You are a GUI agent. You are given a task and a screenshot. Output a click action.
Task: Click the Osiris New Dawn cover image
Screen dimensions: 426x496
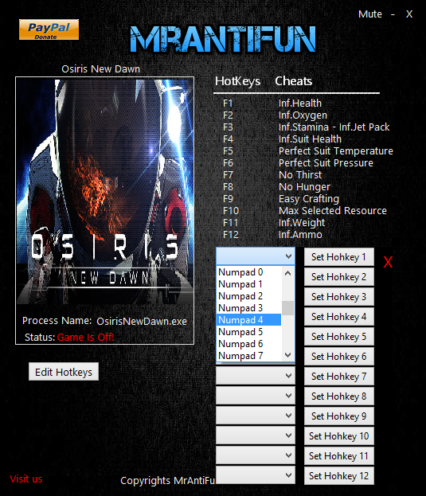104,192
